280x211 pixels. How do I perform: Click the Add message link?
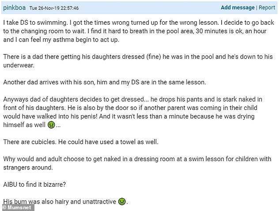[x=238, y=8]
